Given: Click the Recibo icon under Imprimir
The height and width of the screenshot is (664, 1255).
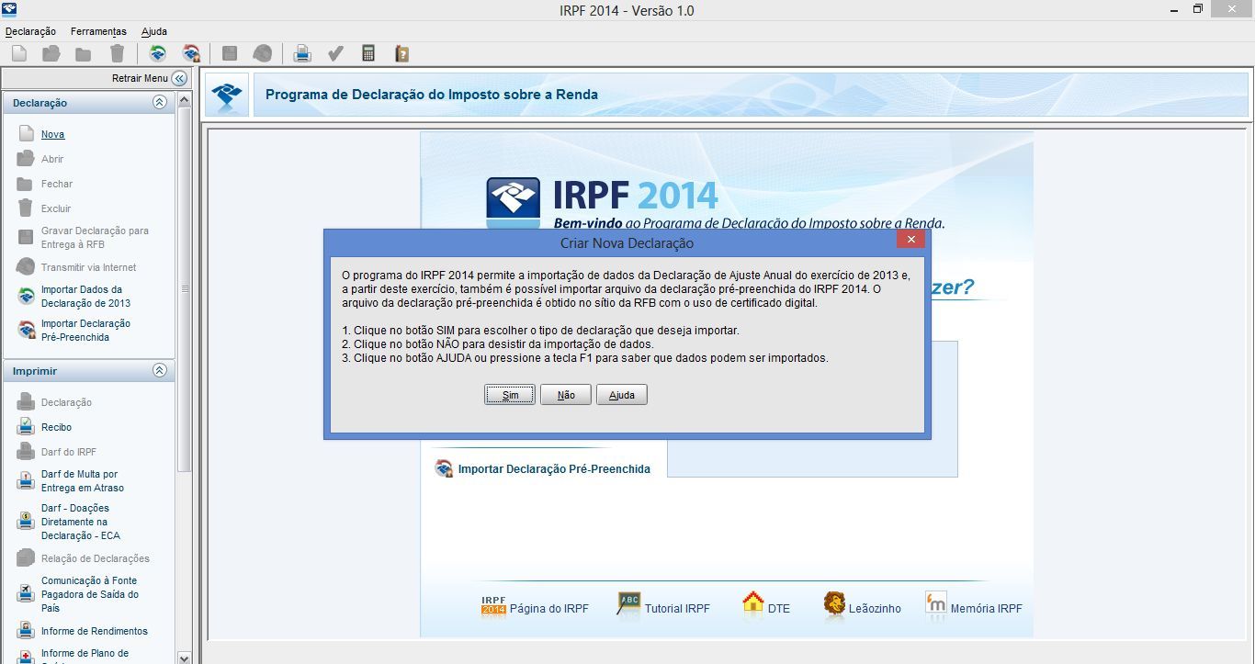Looking at the screenshot, I should [26, 427].
